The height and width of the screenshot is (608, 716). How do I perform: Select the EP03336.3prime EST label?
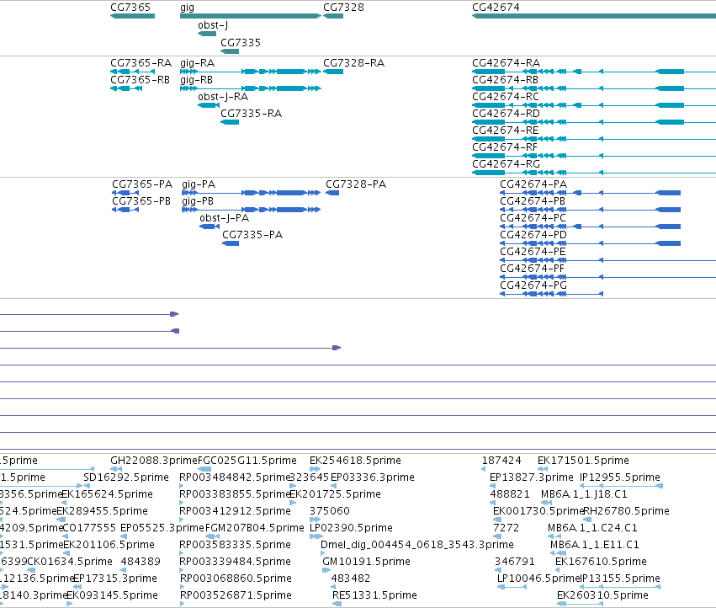pyautogui.click(x=372, y=477)
